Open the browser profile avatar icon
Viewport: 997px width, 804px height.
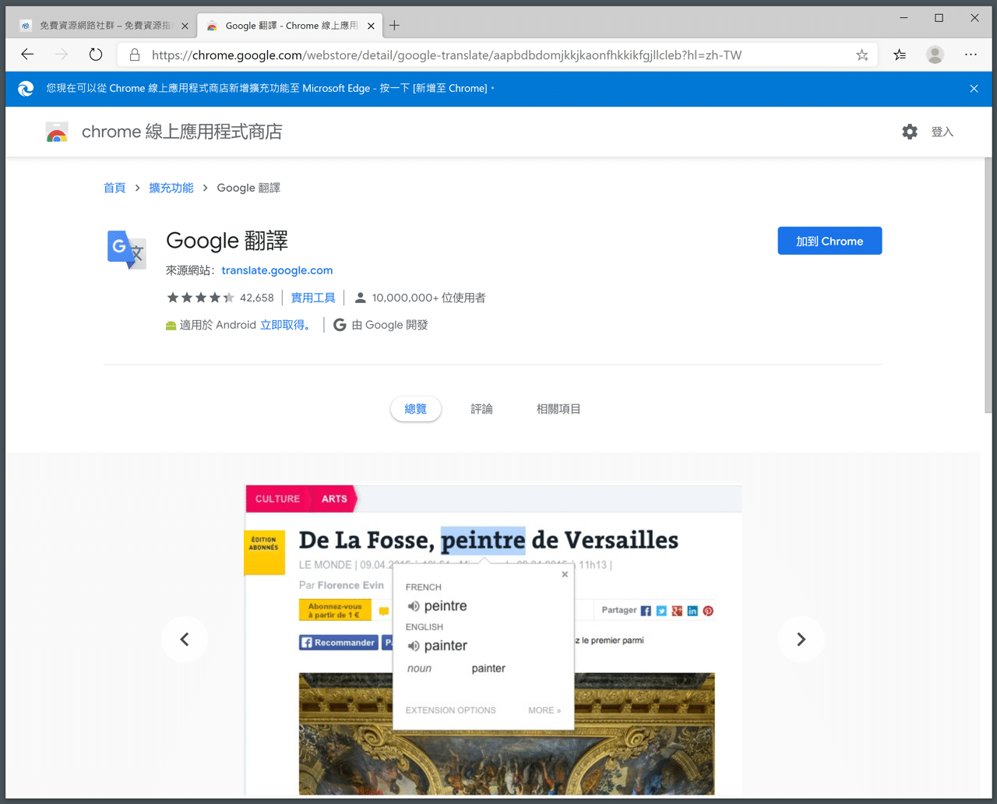coord(935,55)
